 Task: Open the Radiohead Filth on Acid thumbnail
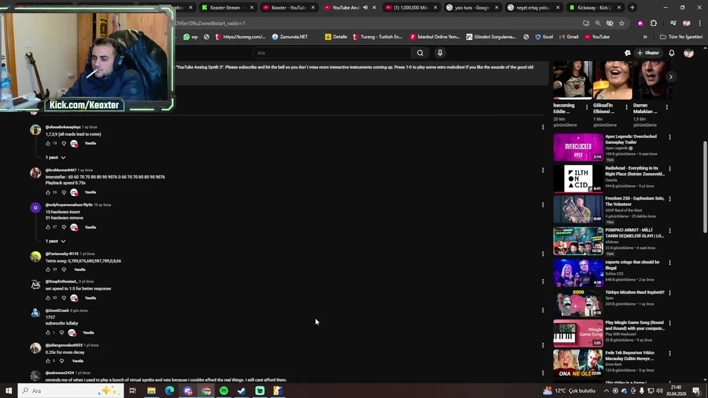578,179
